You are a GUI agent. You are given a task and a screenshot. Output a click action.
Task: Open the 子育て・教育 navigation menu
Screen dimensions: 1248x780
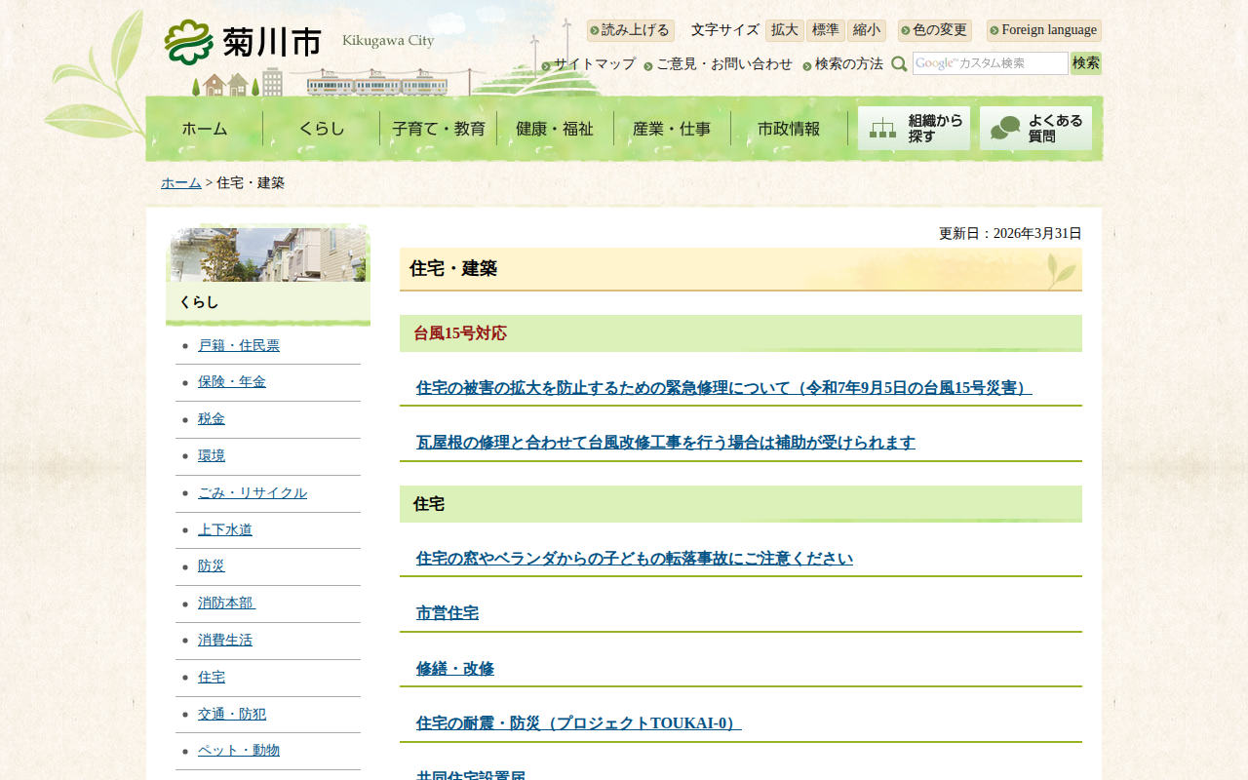[x=438, y=129]
